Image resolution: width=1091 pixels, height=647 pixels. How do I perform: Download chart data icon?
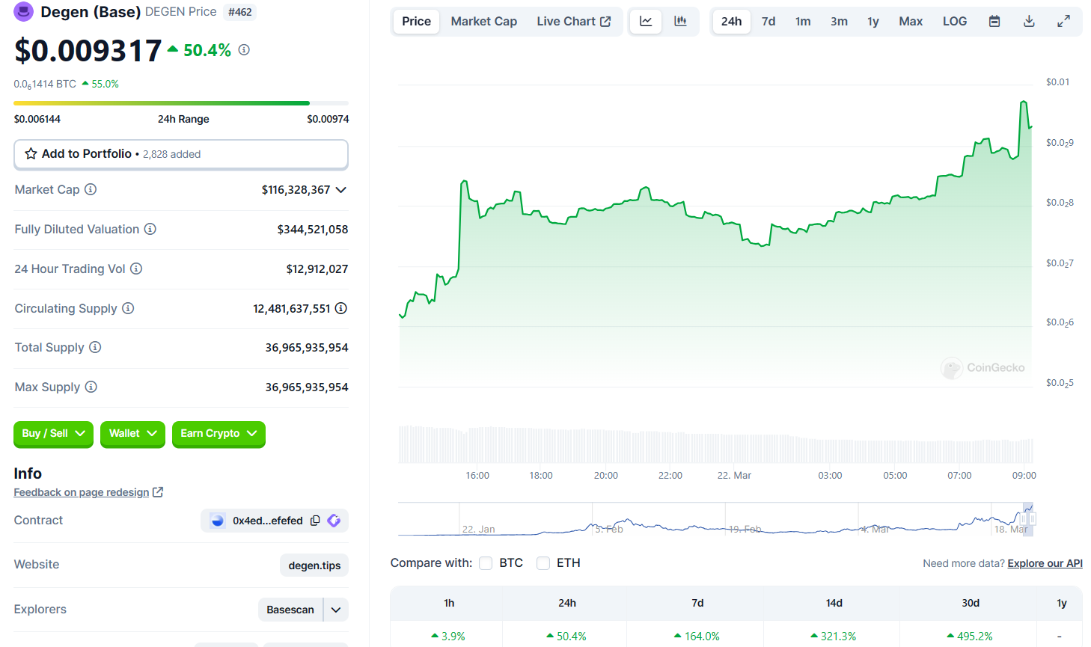(x=1029, y=22)
